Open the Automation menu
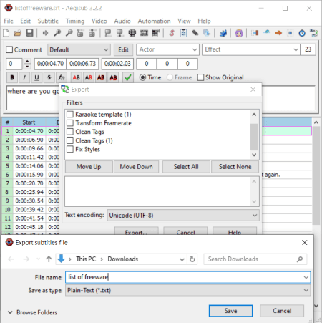Viewport: 322px width, 323px height. (154, 21)
